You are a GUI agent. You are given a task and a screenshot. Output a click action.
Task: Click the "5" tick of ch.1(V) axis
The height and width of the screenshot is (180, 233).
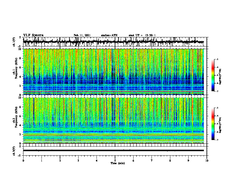(x=20, y=38)
